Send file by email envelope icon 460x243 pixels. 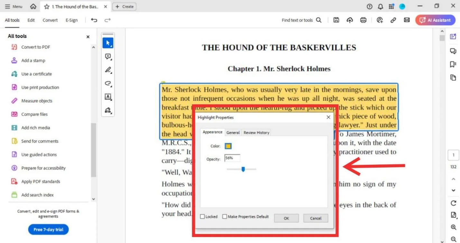(x=407, y=20)
